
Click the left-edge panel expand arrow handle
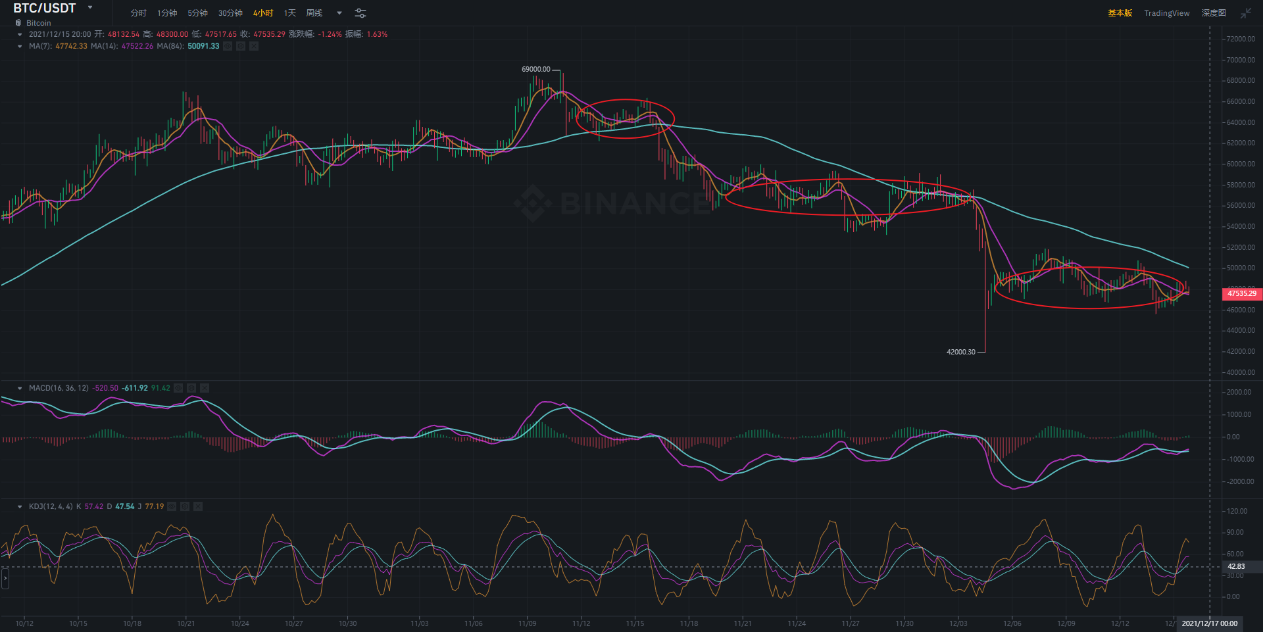tap(5, 579)
